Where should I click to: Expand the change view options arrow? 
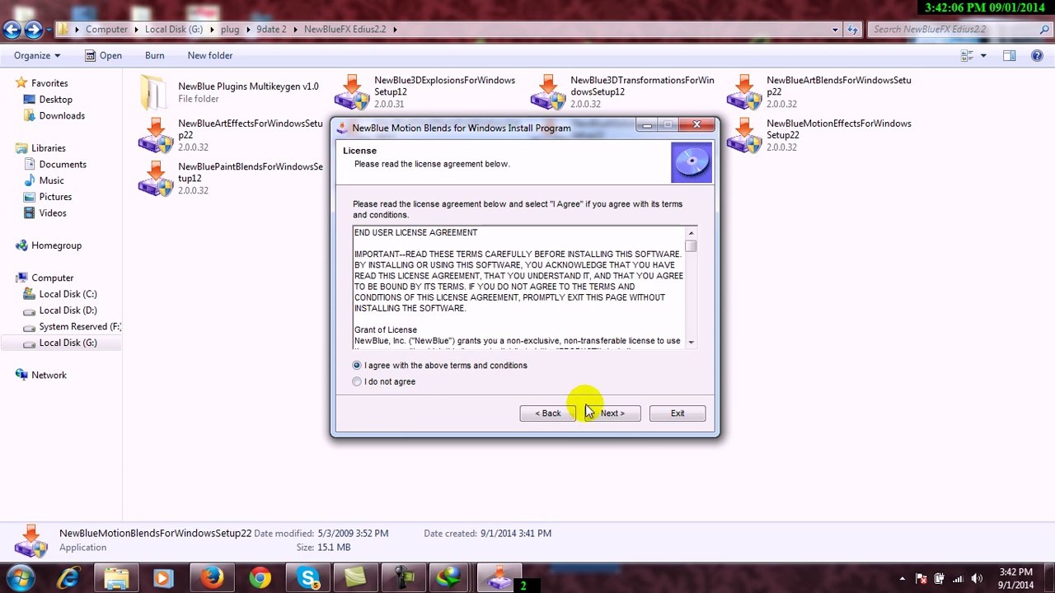tap(984, 55)
